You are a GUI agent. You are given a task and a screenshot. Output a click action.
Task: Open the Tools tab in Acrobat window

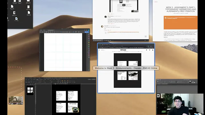(44, 30)
